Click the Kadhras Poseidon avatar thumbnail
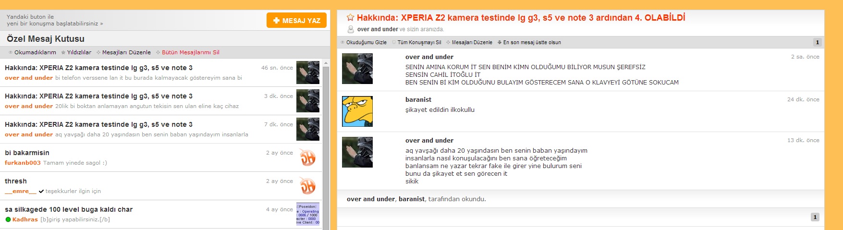This screenshot has height=230, width=843. pyautogui.click(x=308, y=214)
